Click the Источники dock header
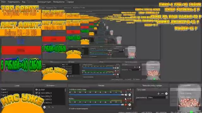The width and height of the screenshot is (202, 113). coord(50,85)
